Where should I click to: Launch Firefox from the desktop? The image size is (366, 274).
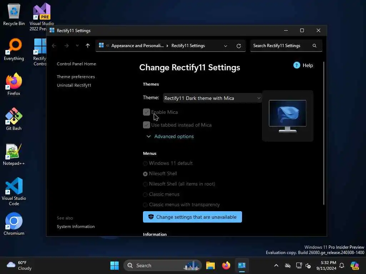(14, 84)
